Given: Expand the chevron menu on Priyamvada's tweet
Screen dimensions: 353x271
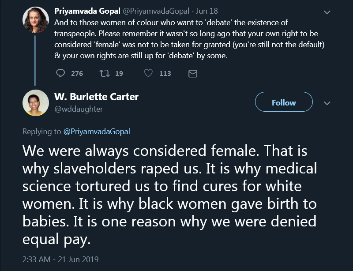Looking at the screenshot, I should (327, 12).
